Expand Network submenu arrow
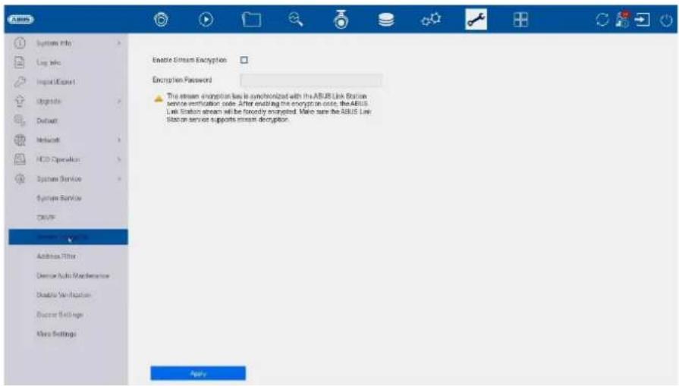 119,140
